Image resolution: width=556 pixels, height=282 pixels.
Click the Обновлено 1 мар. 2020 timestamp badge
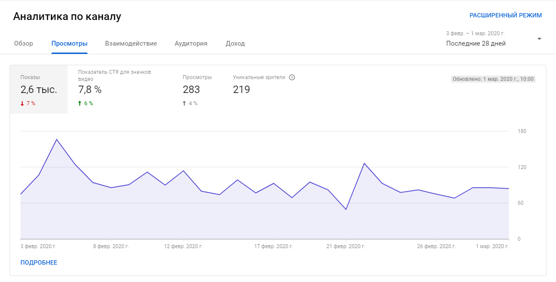click(492, 79)
